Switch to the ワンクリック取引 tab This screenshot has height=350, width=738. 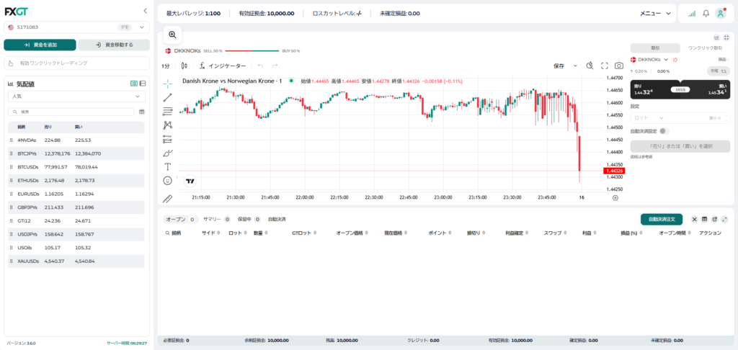705,48
